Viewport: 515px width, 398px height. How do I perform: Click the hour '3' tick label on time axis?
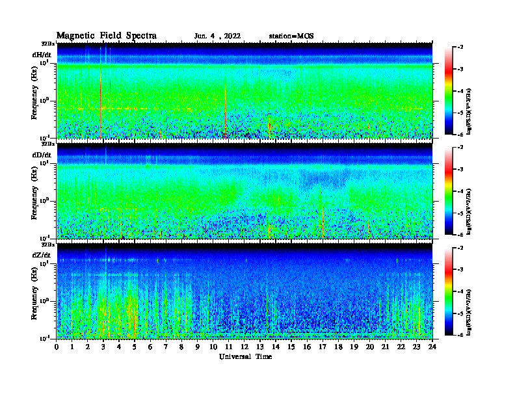pyautogui.click(x=103, y=347)
